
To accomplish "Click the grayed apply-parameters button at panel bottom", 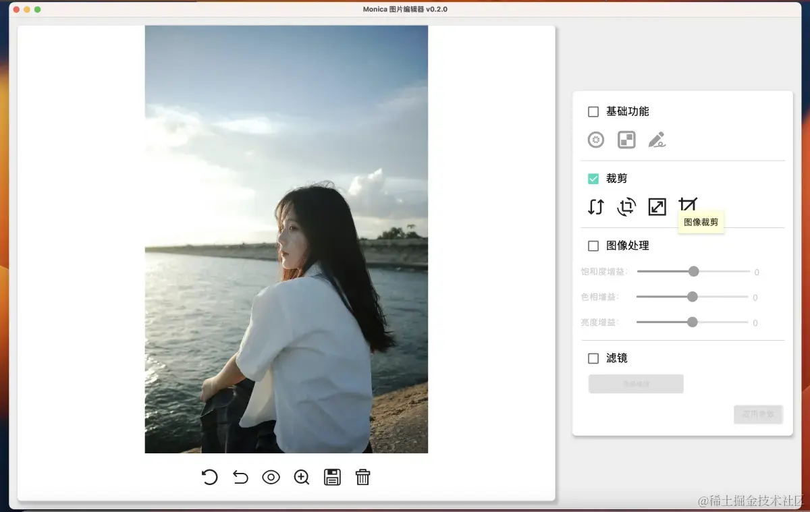I will pos(758,414).
